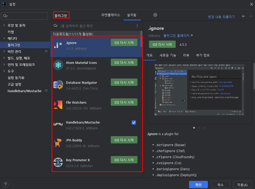Cancel with the 취소 button
This screenshot has width=255, height=189.
click(x=220, y=185)
